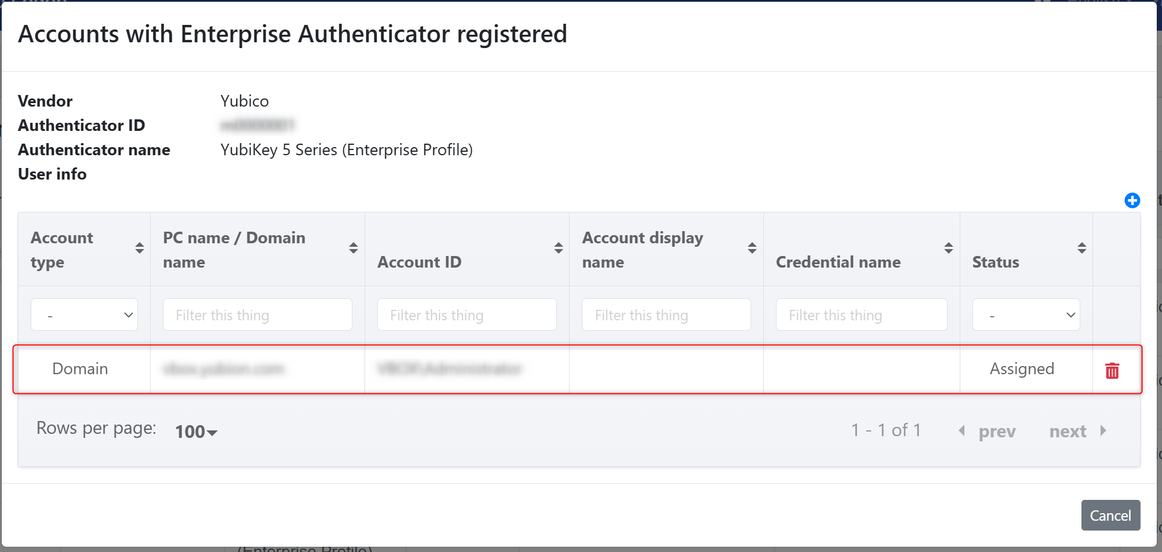Sort by Account display name column
Image resolution: width=1162 pixels, height=552 pixels.
click(752, 248)
